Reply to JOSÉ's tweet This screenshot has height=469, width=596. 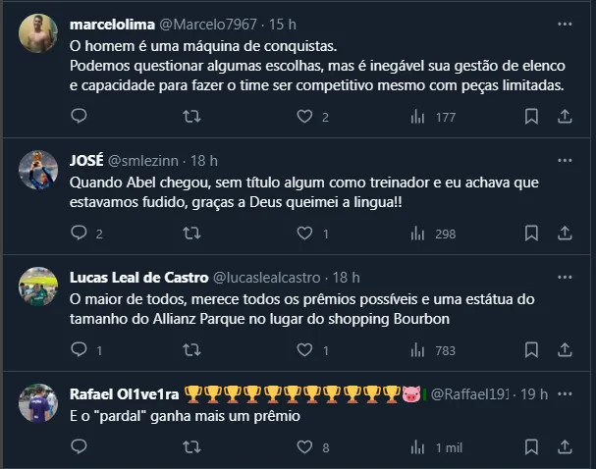(80, 234)
